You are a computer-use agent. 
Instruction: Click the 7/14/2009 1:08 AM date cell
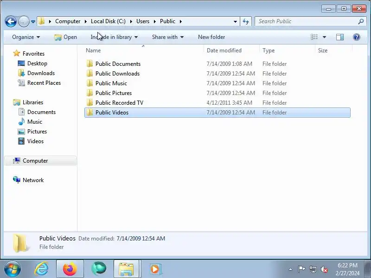point(229,64)
